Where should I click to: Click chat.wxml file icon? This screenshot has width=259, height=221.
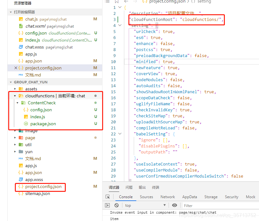tap(21, 26)
